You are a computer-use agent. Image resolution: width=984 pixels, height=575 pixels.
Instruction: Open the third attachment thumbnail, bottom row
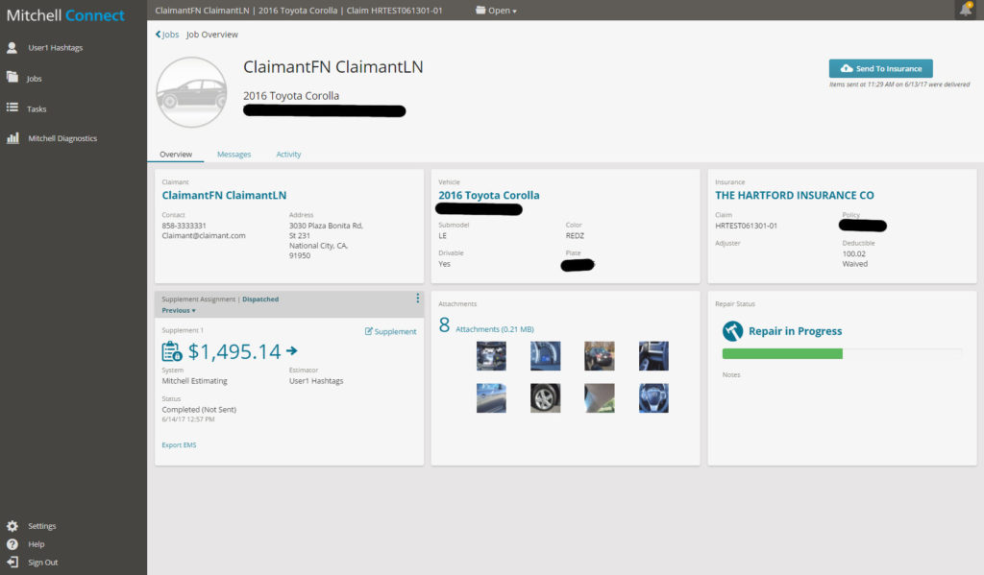[x=600, y=398]
